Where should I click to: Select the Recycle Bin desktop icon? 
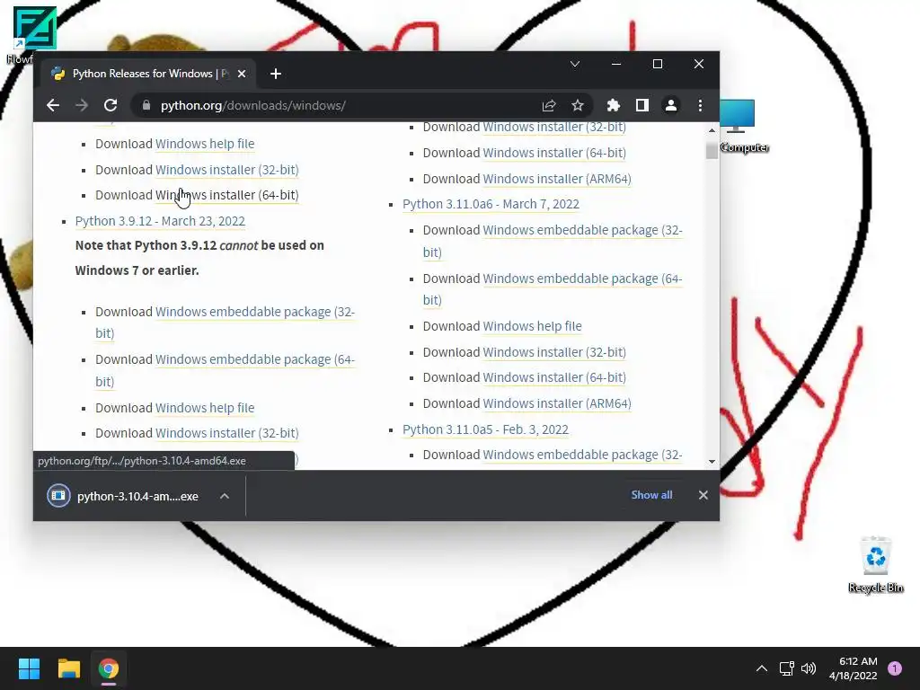point(875,564)
